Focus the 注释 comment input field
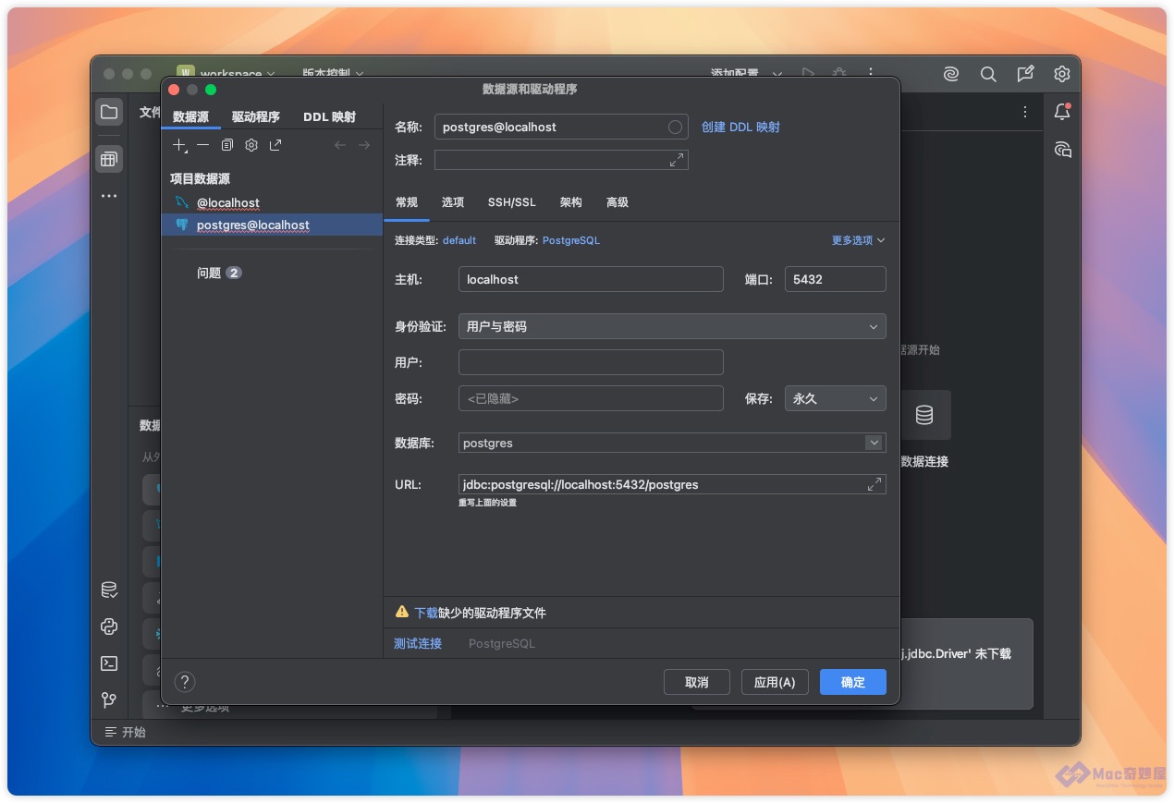Image resolution: width=1174 pixels, height=803 pixels. click(x=561, y=160)
